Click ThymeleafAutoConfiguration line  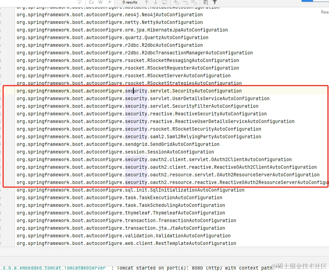pyautogui.click(x=121, y=213)
